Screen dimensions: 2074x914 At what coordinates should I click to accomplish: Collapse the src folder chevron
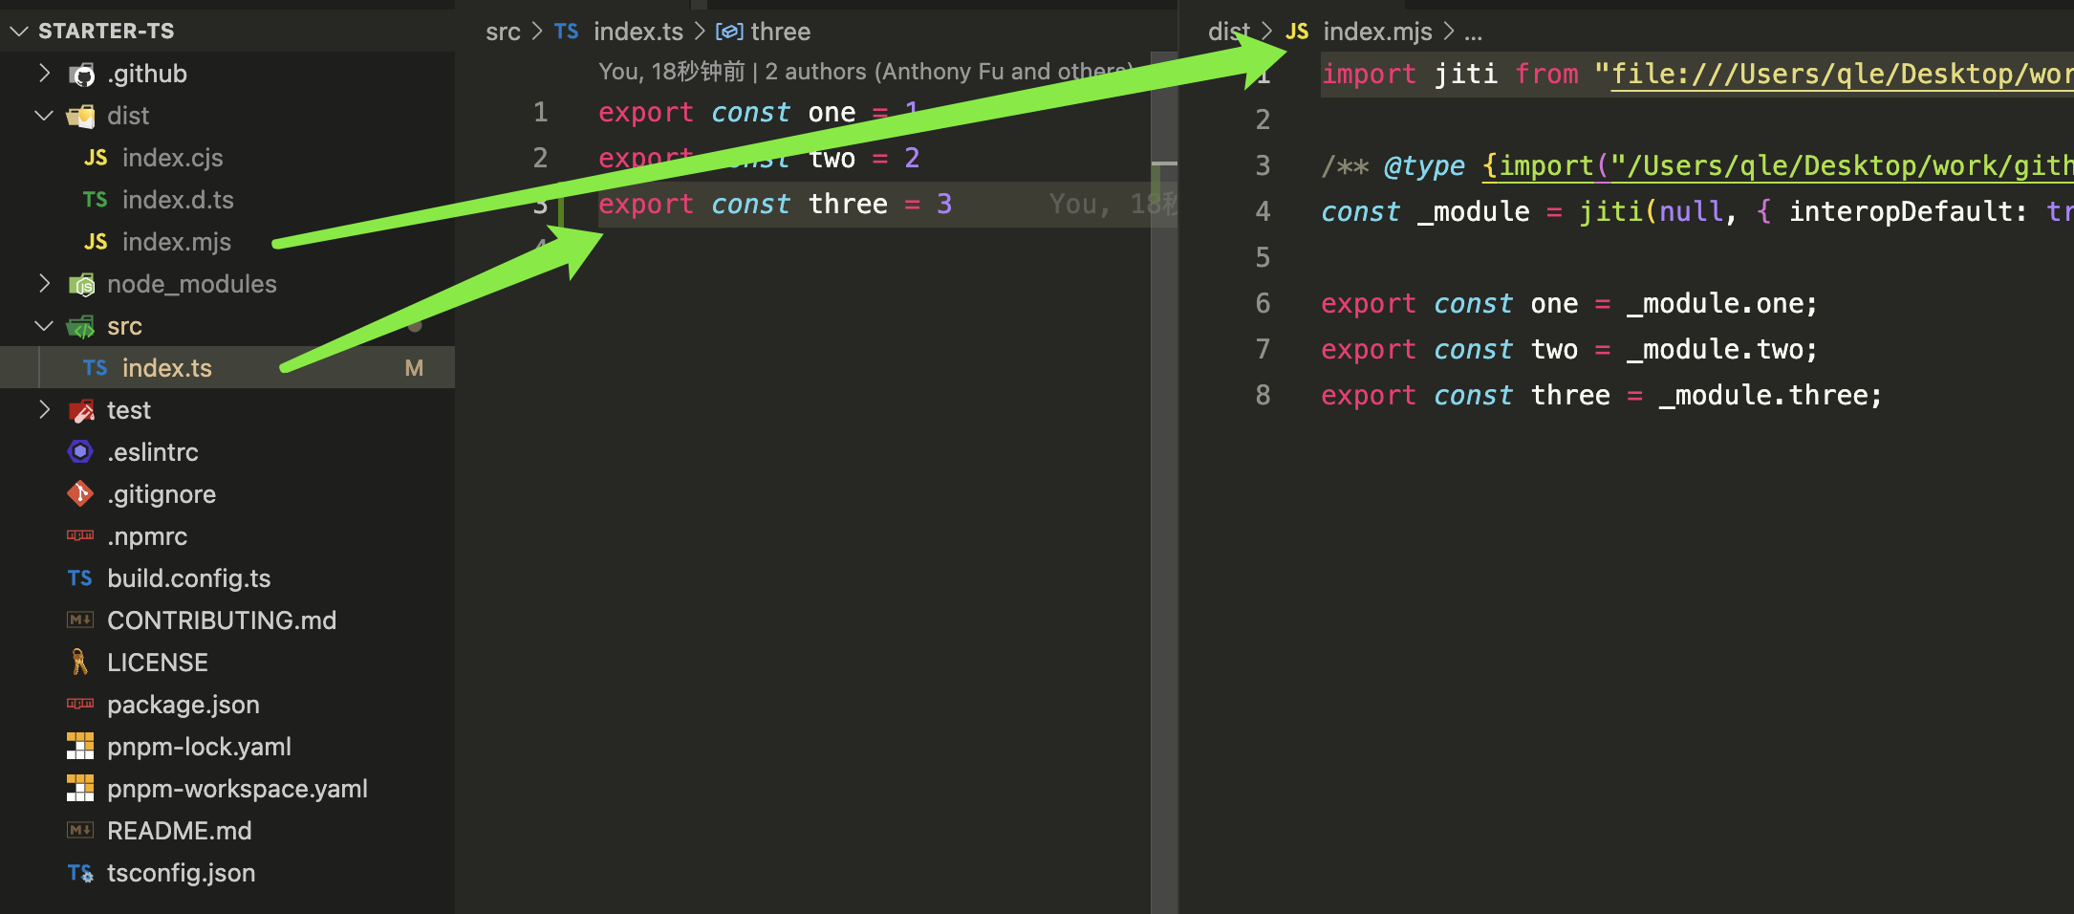pyautogui.click(x=44, y=326)
